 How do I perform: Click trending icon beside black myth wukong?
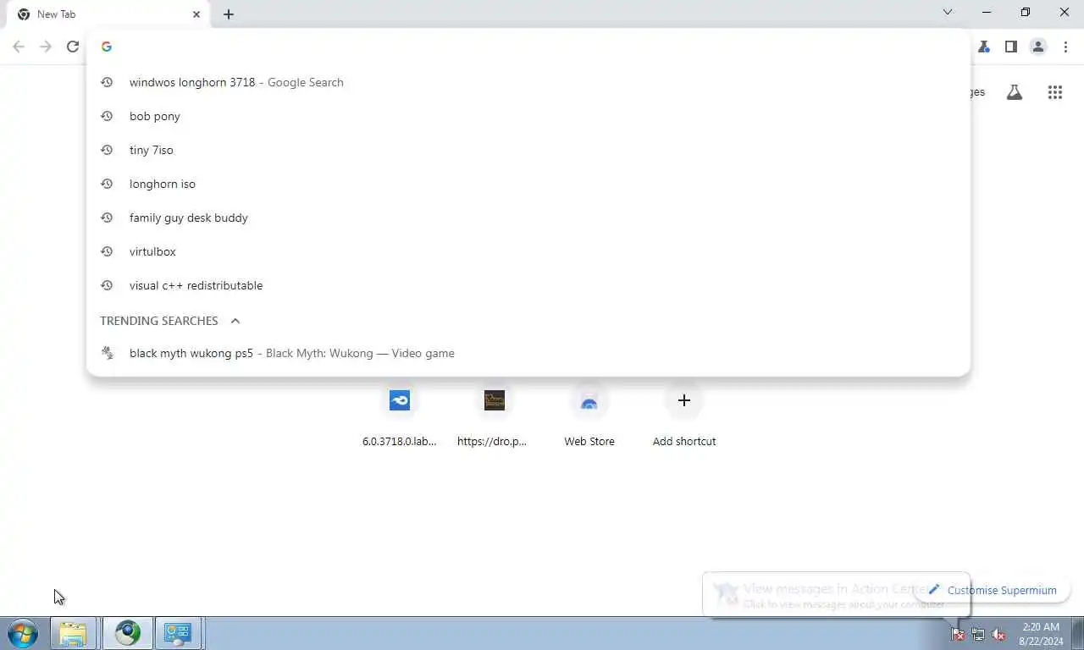[107, 353]
